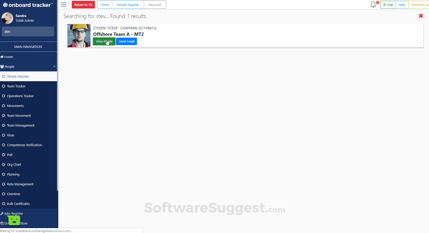Open Team Tracker menu item
This screenshot has height=233, width=429.
[28, 86]
